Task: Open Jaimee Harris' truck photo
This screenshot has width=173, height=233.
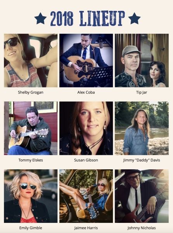Action: (86, 196)
